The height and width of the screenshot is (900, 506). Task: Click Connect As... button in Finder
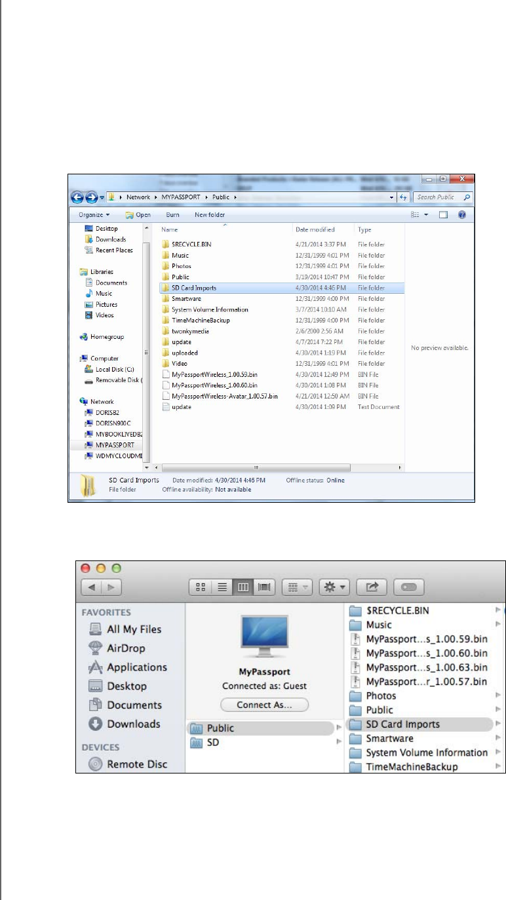tap(264, 705)
